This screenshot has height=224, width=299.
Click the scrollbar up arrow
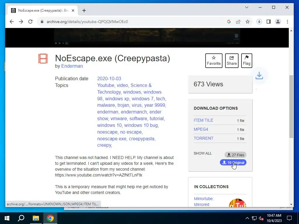point(291,31)
